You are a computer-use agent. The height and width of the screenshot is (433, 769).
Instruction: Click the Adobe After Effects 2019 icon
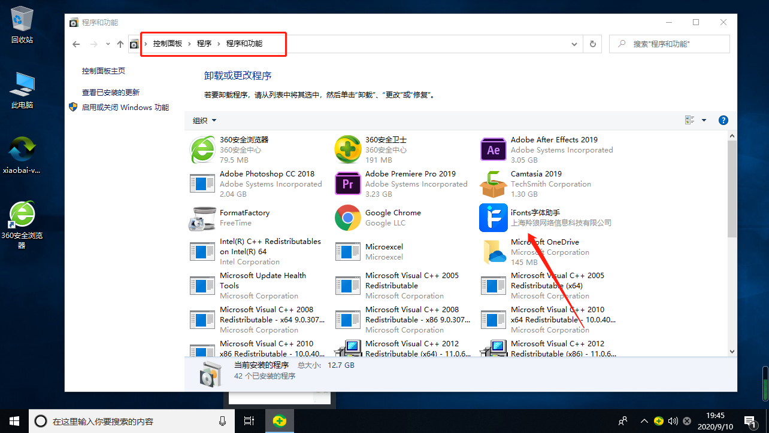tap(494, 150)
